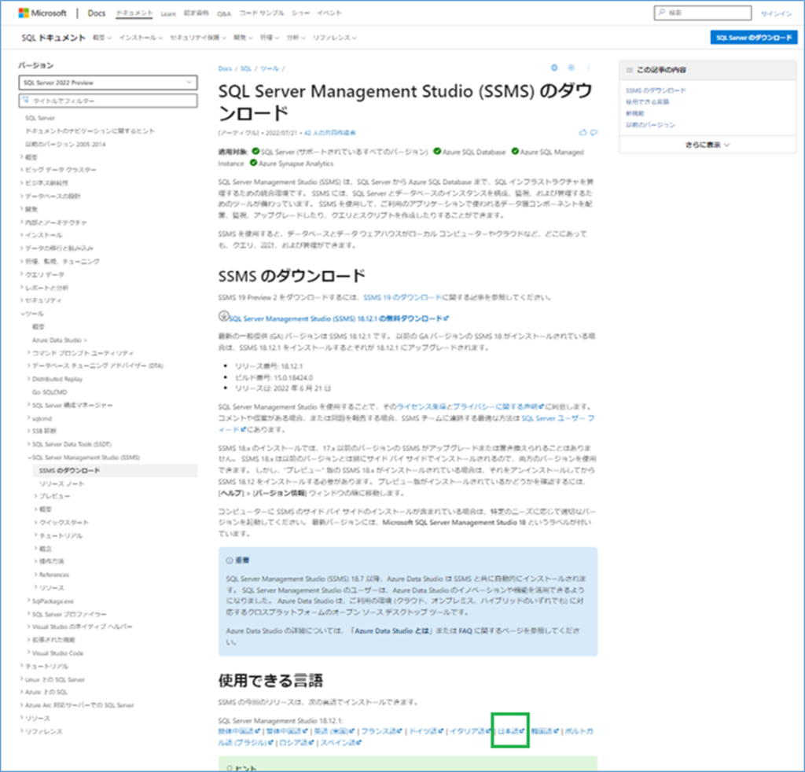Open the ショー header tab
The height and width of the screenshot is (772, 805).
click(300, 13)
